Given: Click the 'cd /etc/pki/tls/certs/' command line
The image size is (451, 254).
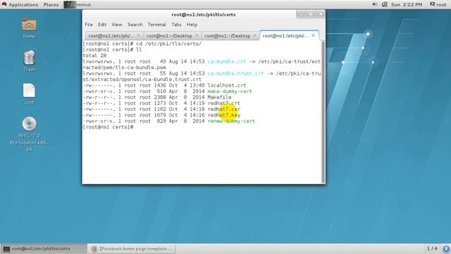Looking at the screenshot, I should (142, 44).
